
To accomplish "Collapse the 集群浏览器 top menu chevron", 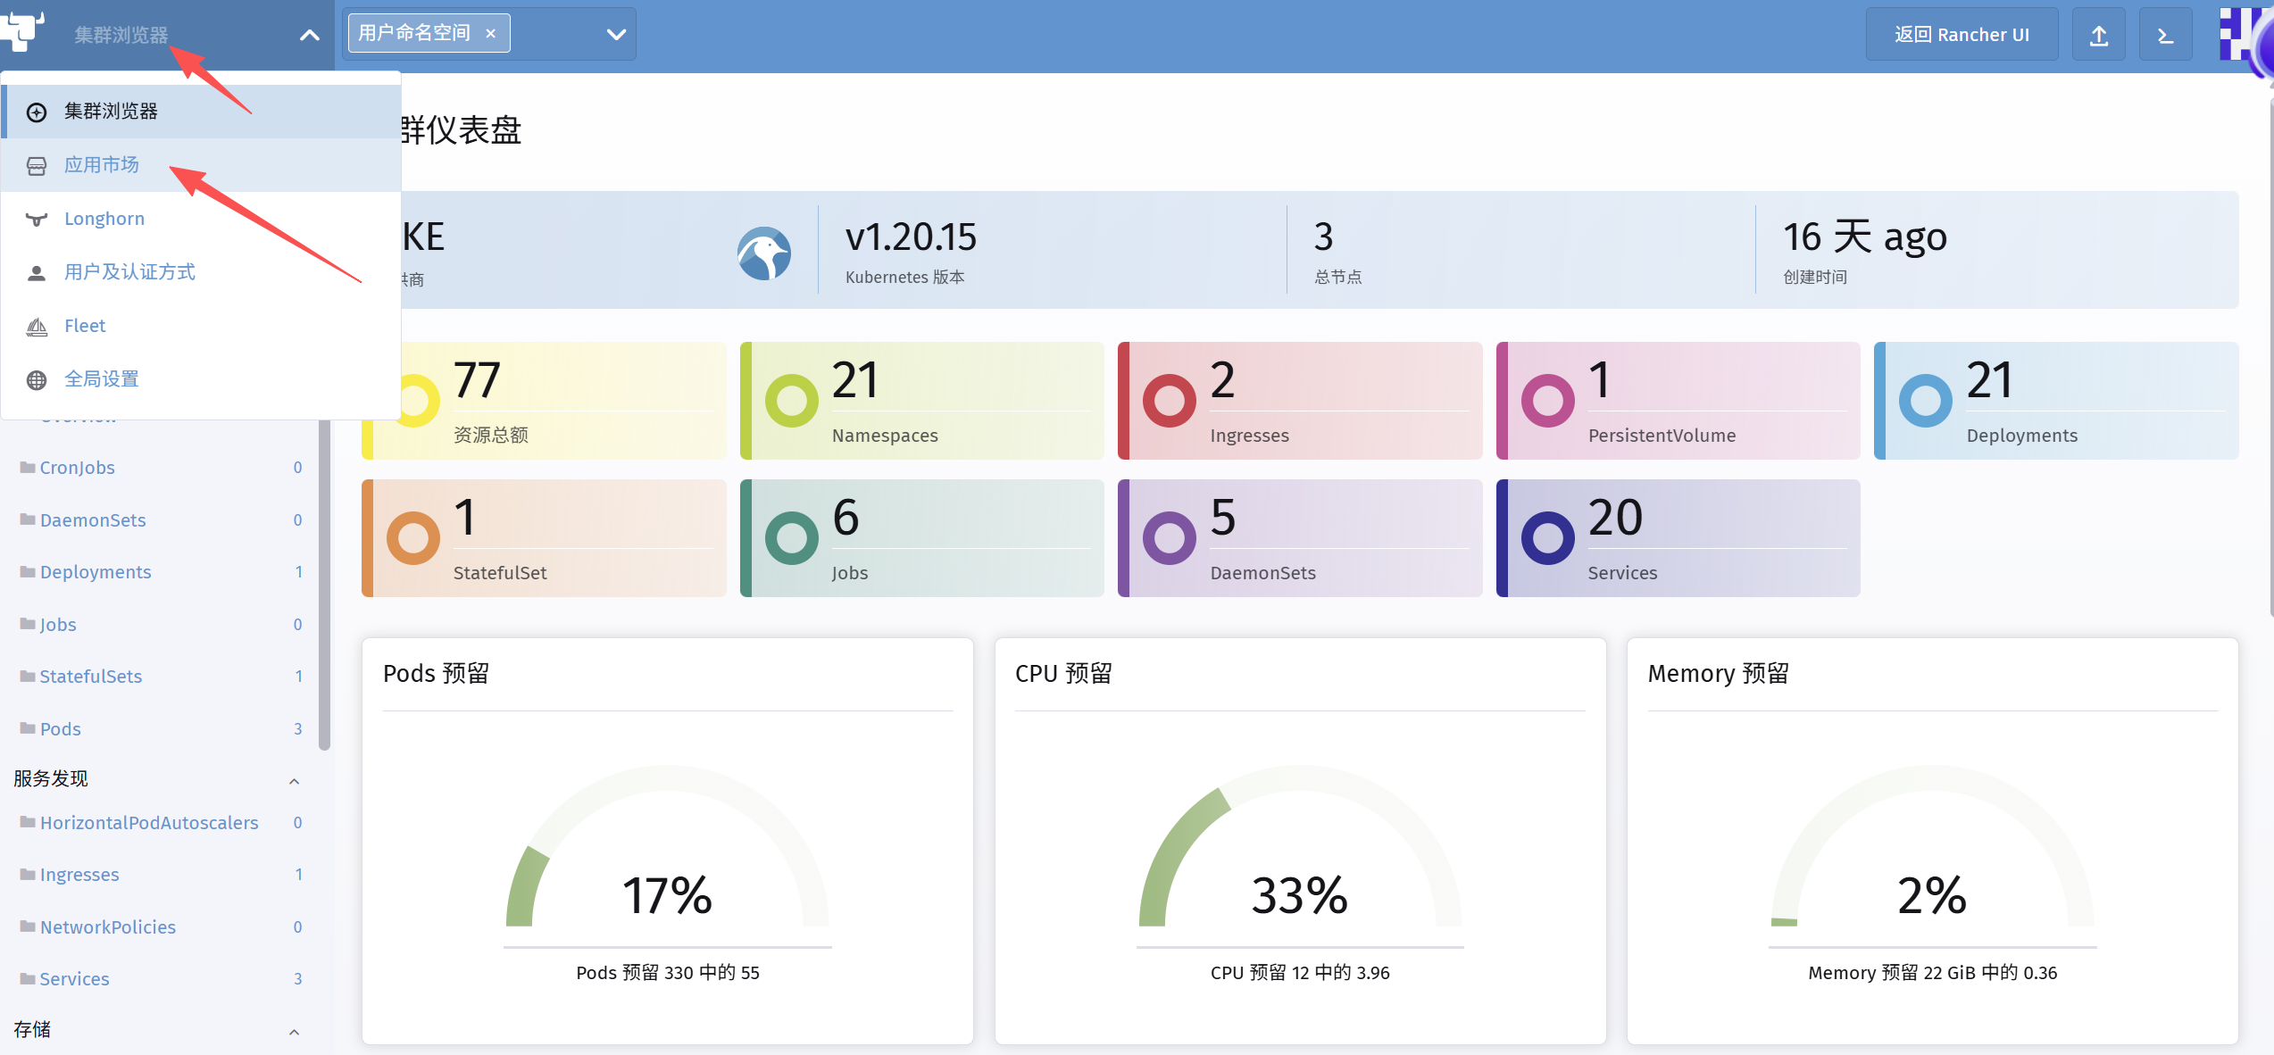I will [309, 35].
